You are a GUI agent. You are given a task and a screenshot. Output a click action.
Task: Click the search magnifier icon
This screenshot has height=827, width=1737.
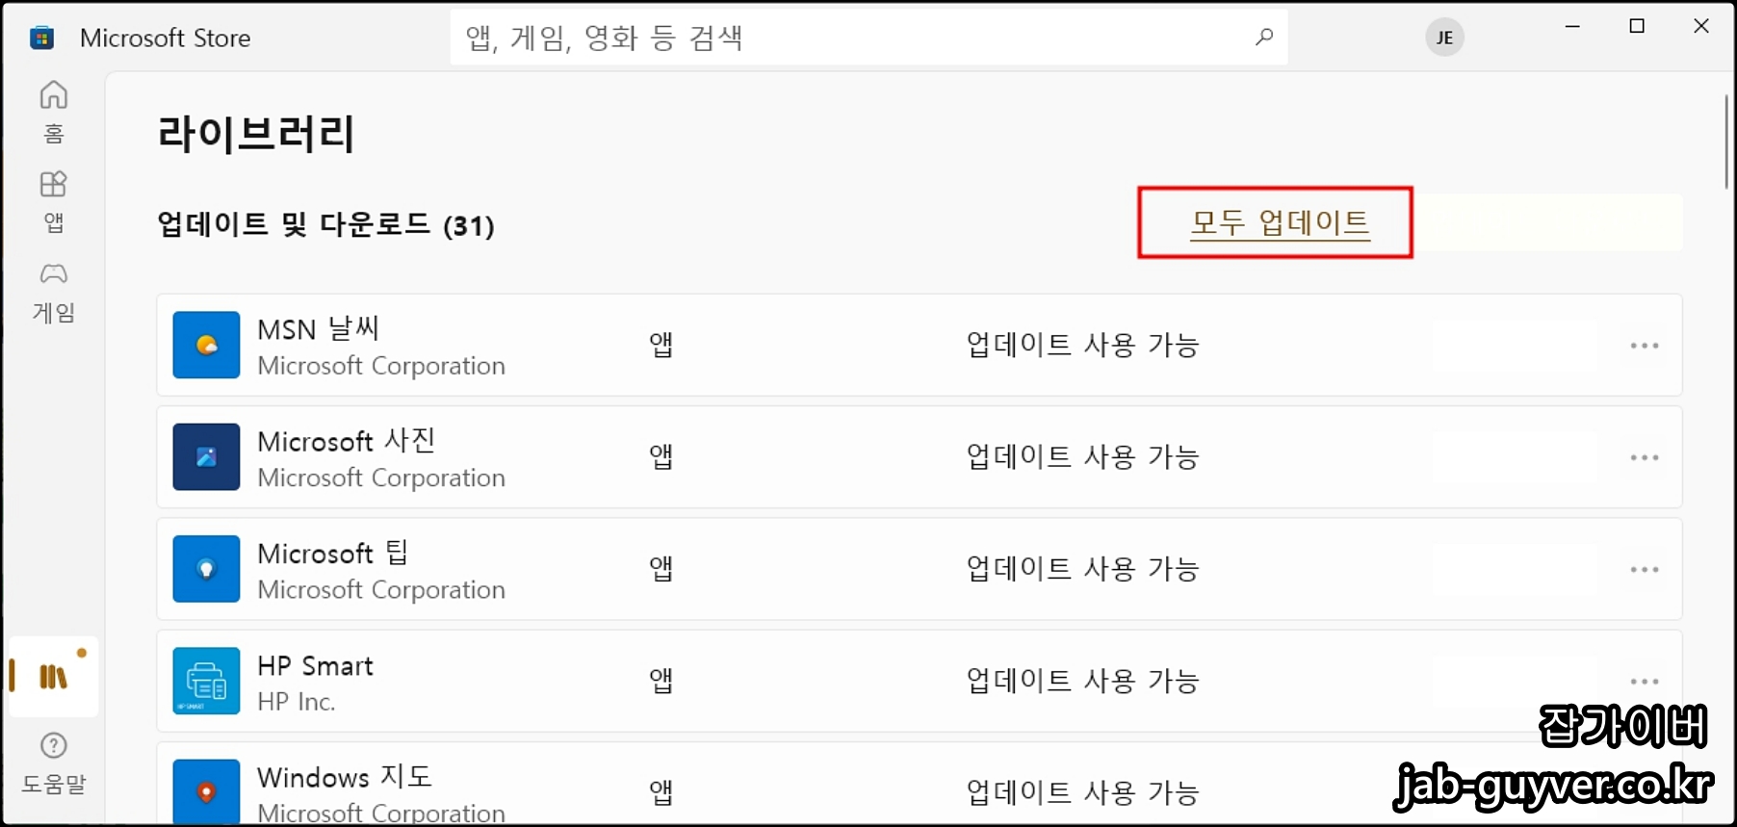(1262, 38)
